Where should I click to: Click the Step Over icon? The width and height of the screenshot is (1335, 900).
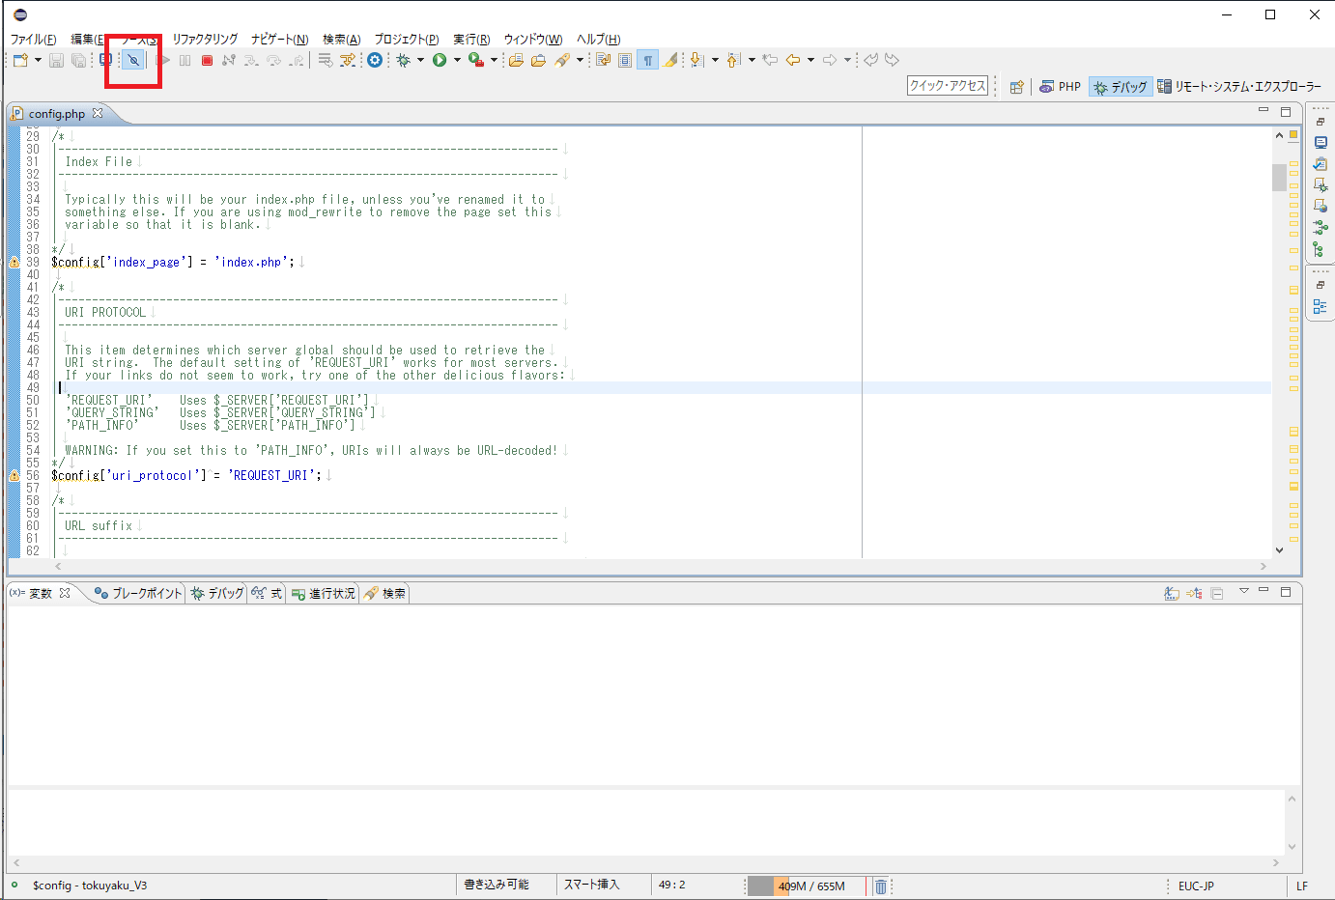pyautogui.click(x=274, y=60)
